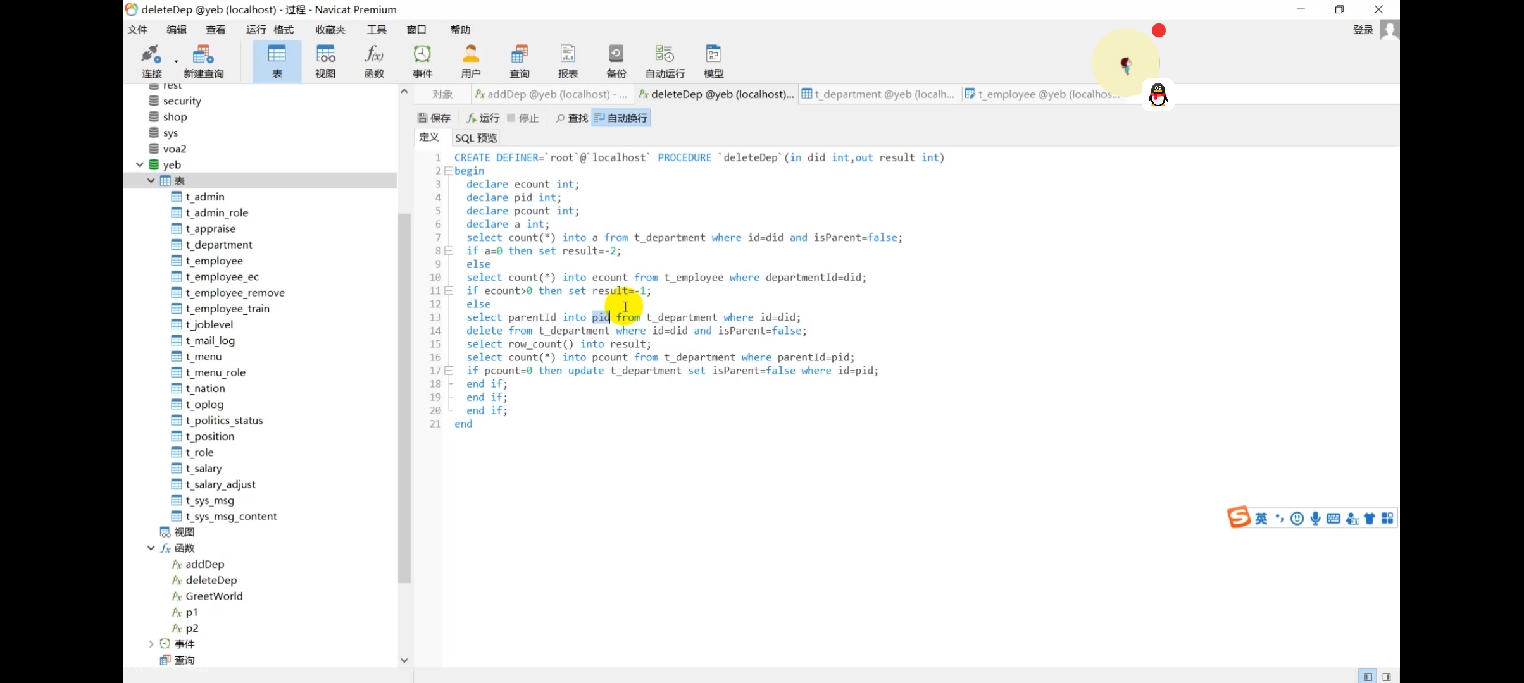Select the GreetWorld function in tree
This screenshot has height=683, width=1524.
214,596
